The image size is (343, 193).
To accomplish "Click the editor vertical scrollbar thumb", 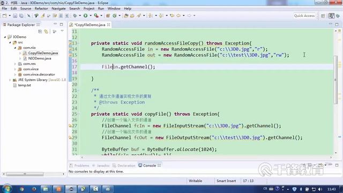I will click(335, 80).
